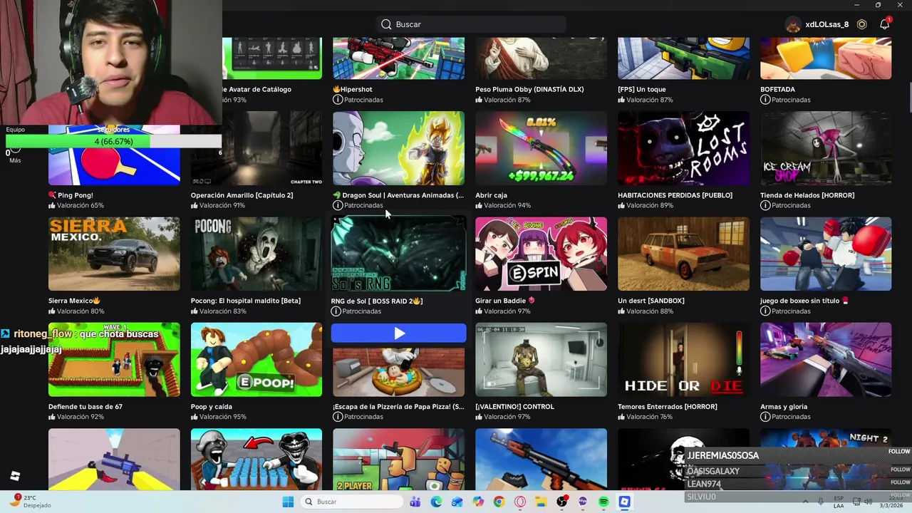This screenshot has height=513, width=912.
Task: Open the Dragon Soul thumbnail
Action: 399,148
